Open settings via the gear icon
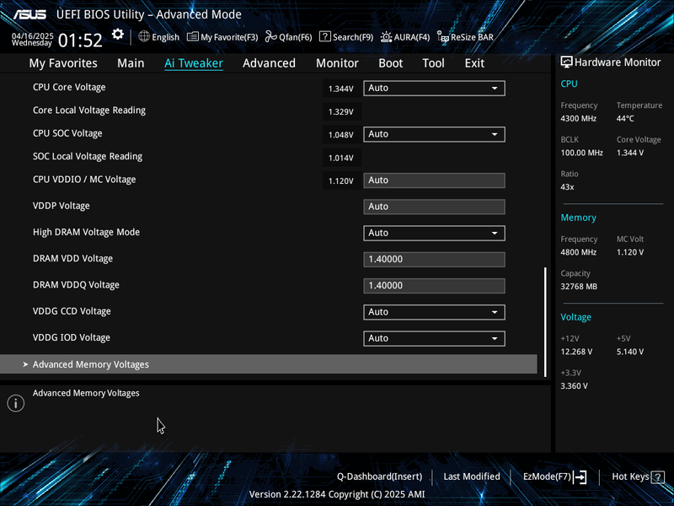 [x=118, y=35]
